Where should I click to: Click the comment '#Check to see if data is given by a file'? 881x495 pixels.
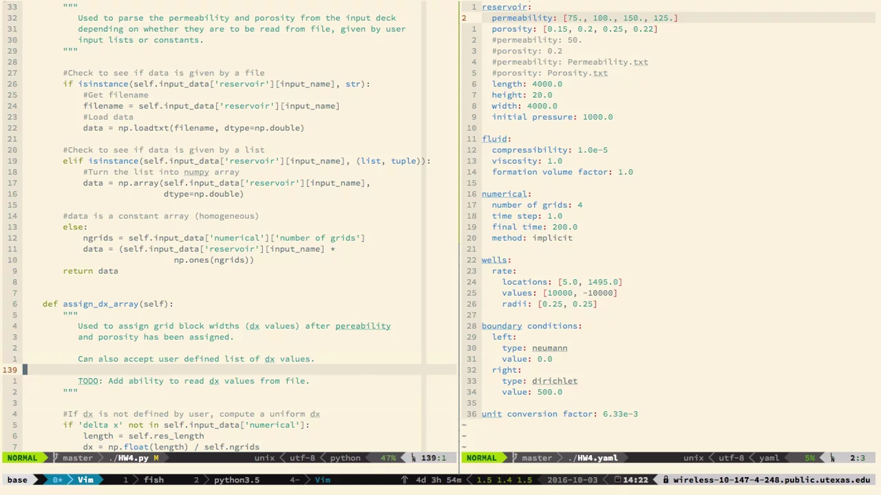pyautogui.click(x=164, y=73)
